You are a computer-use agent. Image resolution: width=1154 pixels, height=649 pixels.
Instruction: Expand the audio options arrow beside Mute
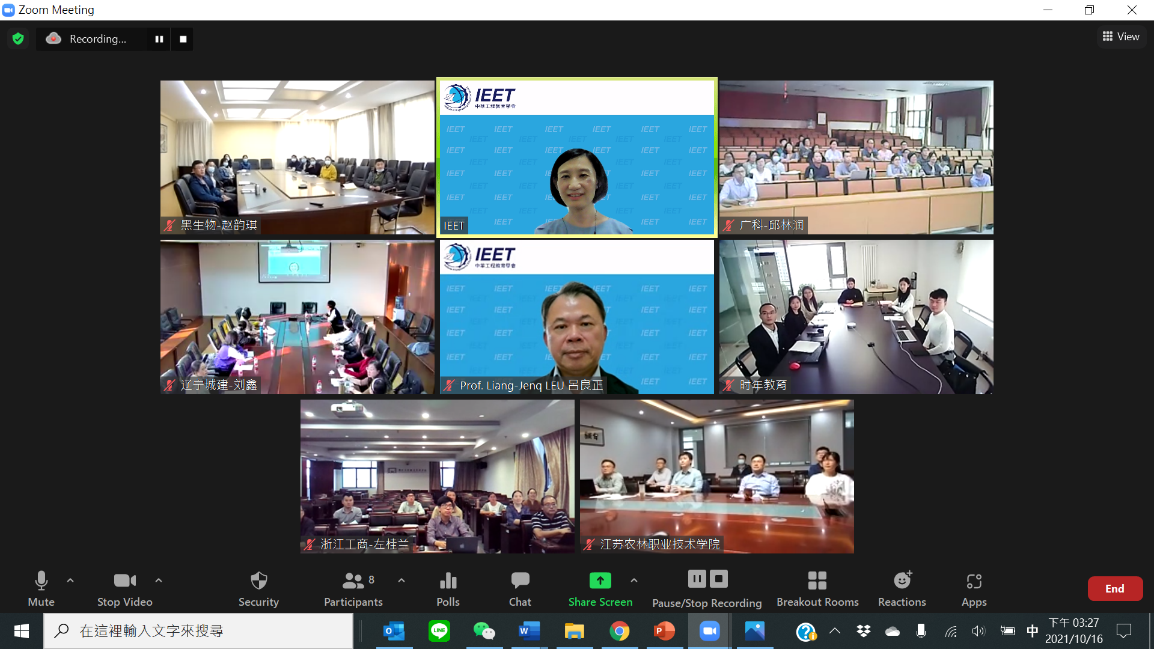point(70,580)
